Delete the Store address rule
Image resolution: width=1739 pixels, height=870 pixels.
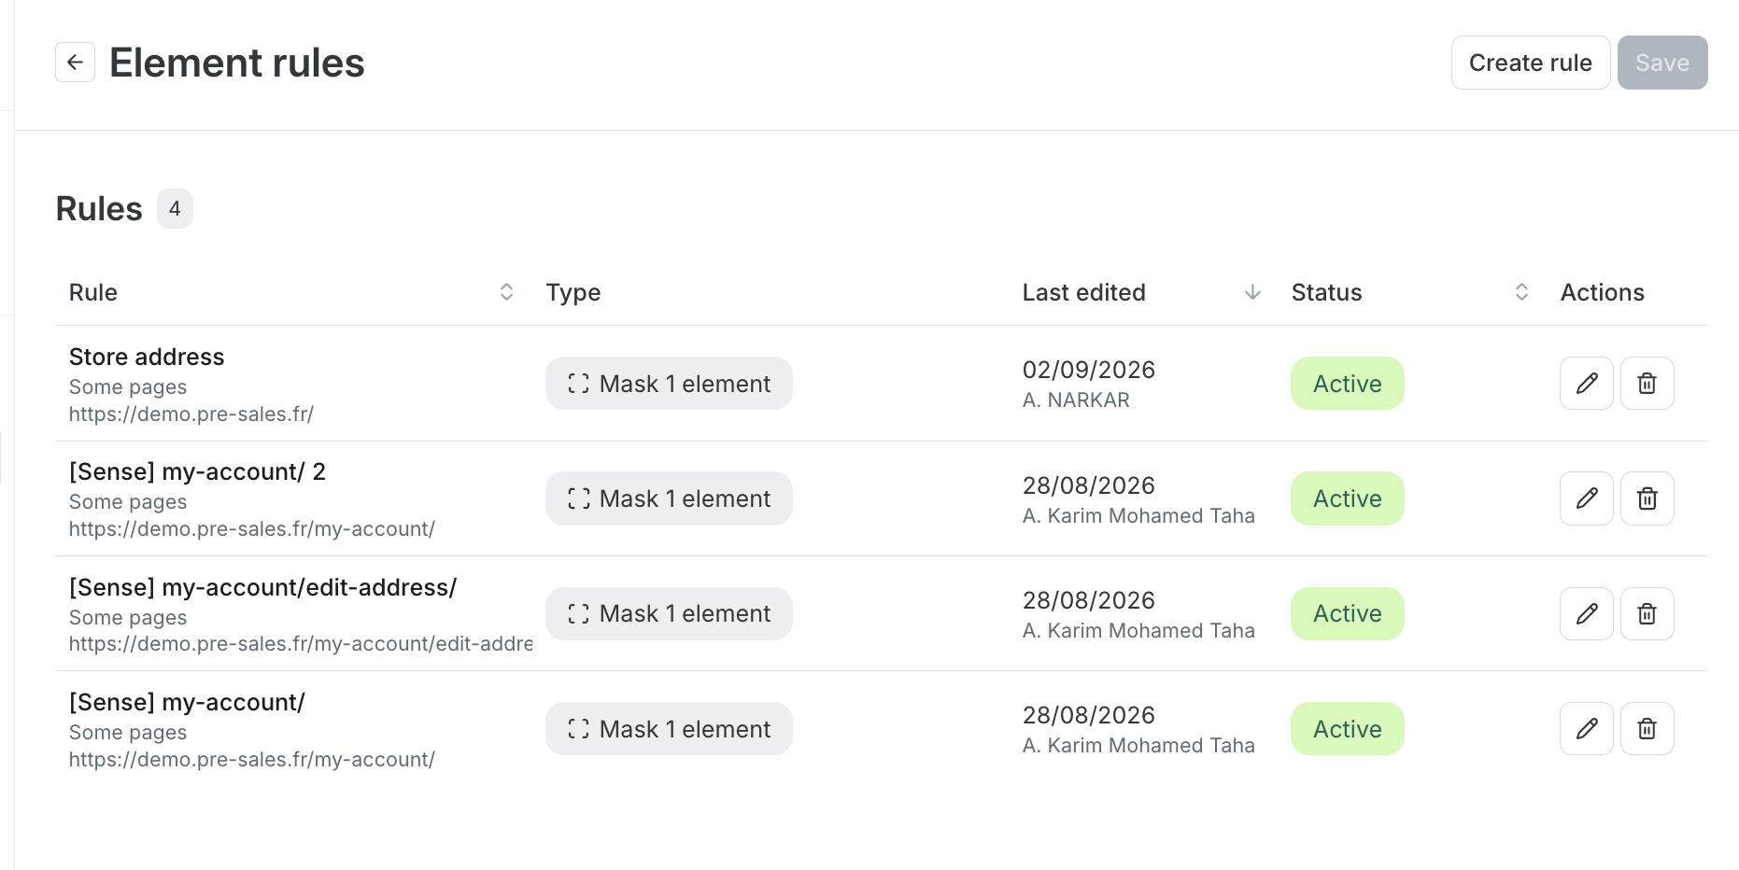click(1647, 384)
